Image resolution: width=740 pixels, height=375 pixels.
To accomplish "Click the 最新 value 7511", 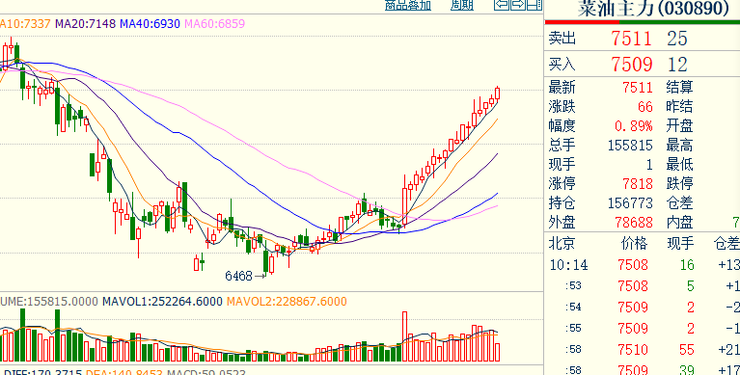I will point(638,88).
